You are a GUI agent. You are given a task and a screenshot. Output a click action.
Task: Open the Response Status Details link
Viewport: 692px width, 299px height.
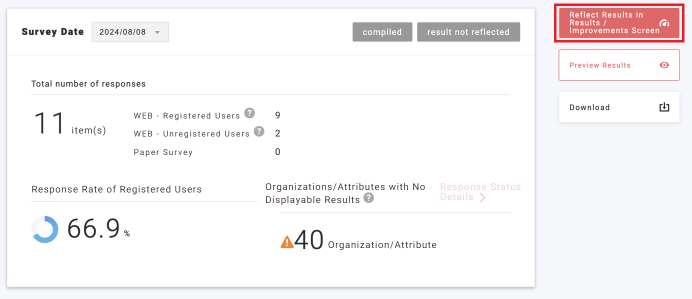tap(480, 191)
